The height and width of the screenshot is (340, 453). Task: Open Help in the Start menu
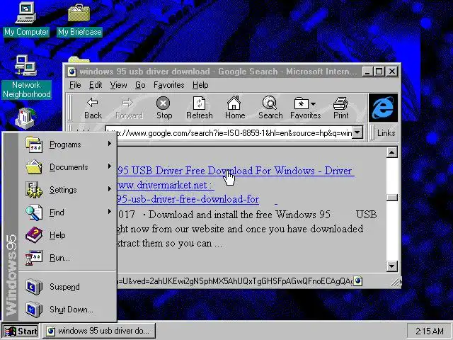pyautogui.click(x=68, y=234)
